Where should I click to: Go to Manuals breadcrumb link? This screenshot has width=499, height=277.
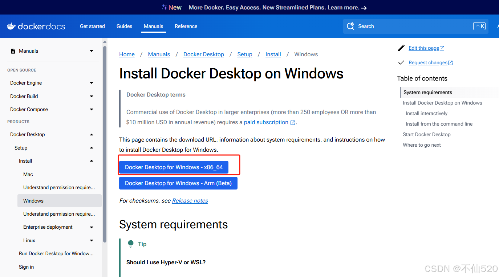coord(159,54)
